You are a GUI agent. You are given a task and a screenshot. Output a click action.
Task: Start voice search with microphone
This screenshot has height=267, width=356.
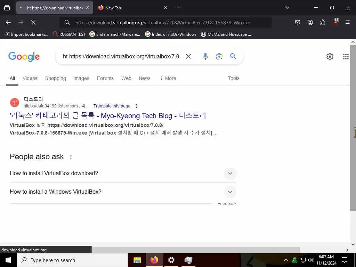205,56
